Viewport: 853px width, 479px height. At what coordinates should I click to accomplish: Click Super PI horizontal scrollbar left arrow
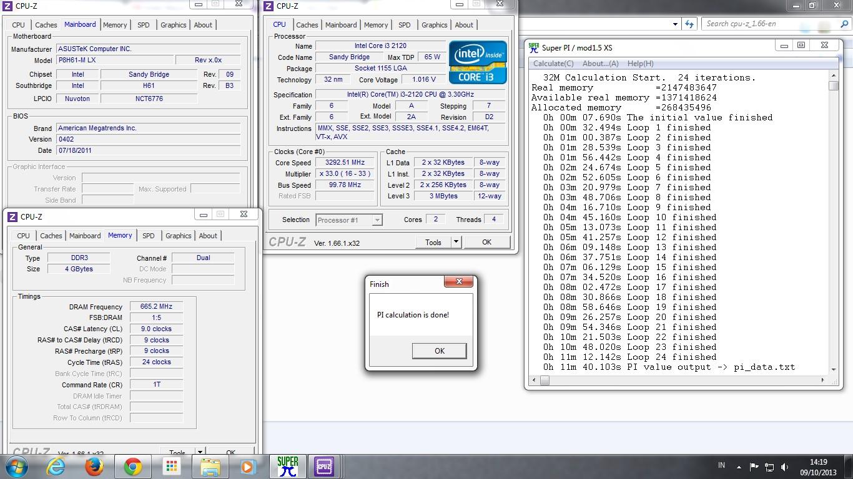point(534,379)
